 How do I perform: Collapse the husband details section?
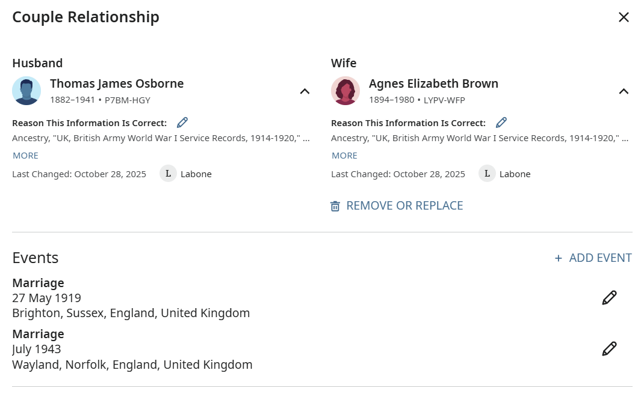point(305,91)
